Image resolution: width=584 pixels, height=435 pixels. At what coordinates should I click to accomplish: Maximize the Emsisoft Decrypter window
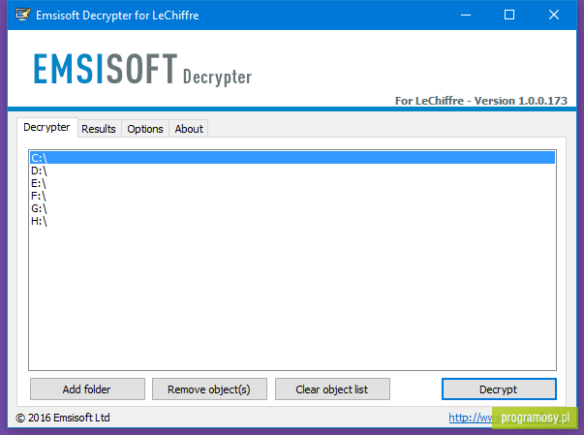coord(509,15)
